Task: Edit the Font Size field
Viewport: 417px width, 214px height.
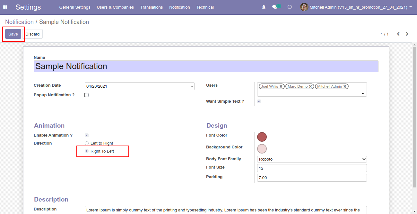Action: pyautogui.click(x=312, y=168)
